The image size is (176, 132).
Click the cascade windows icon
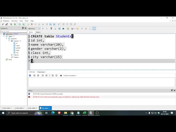[75, 24]
